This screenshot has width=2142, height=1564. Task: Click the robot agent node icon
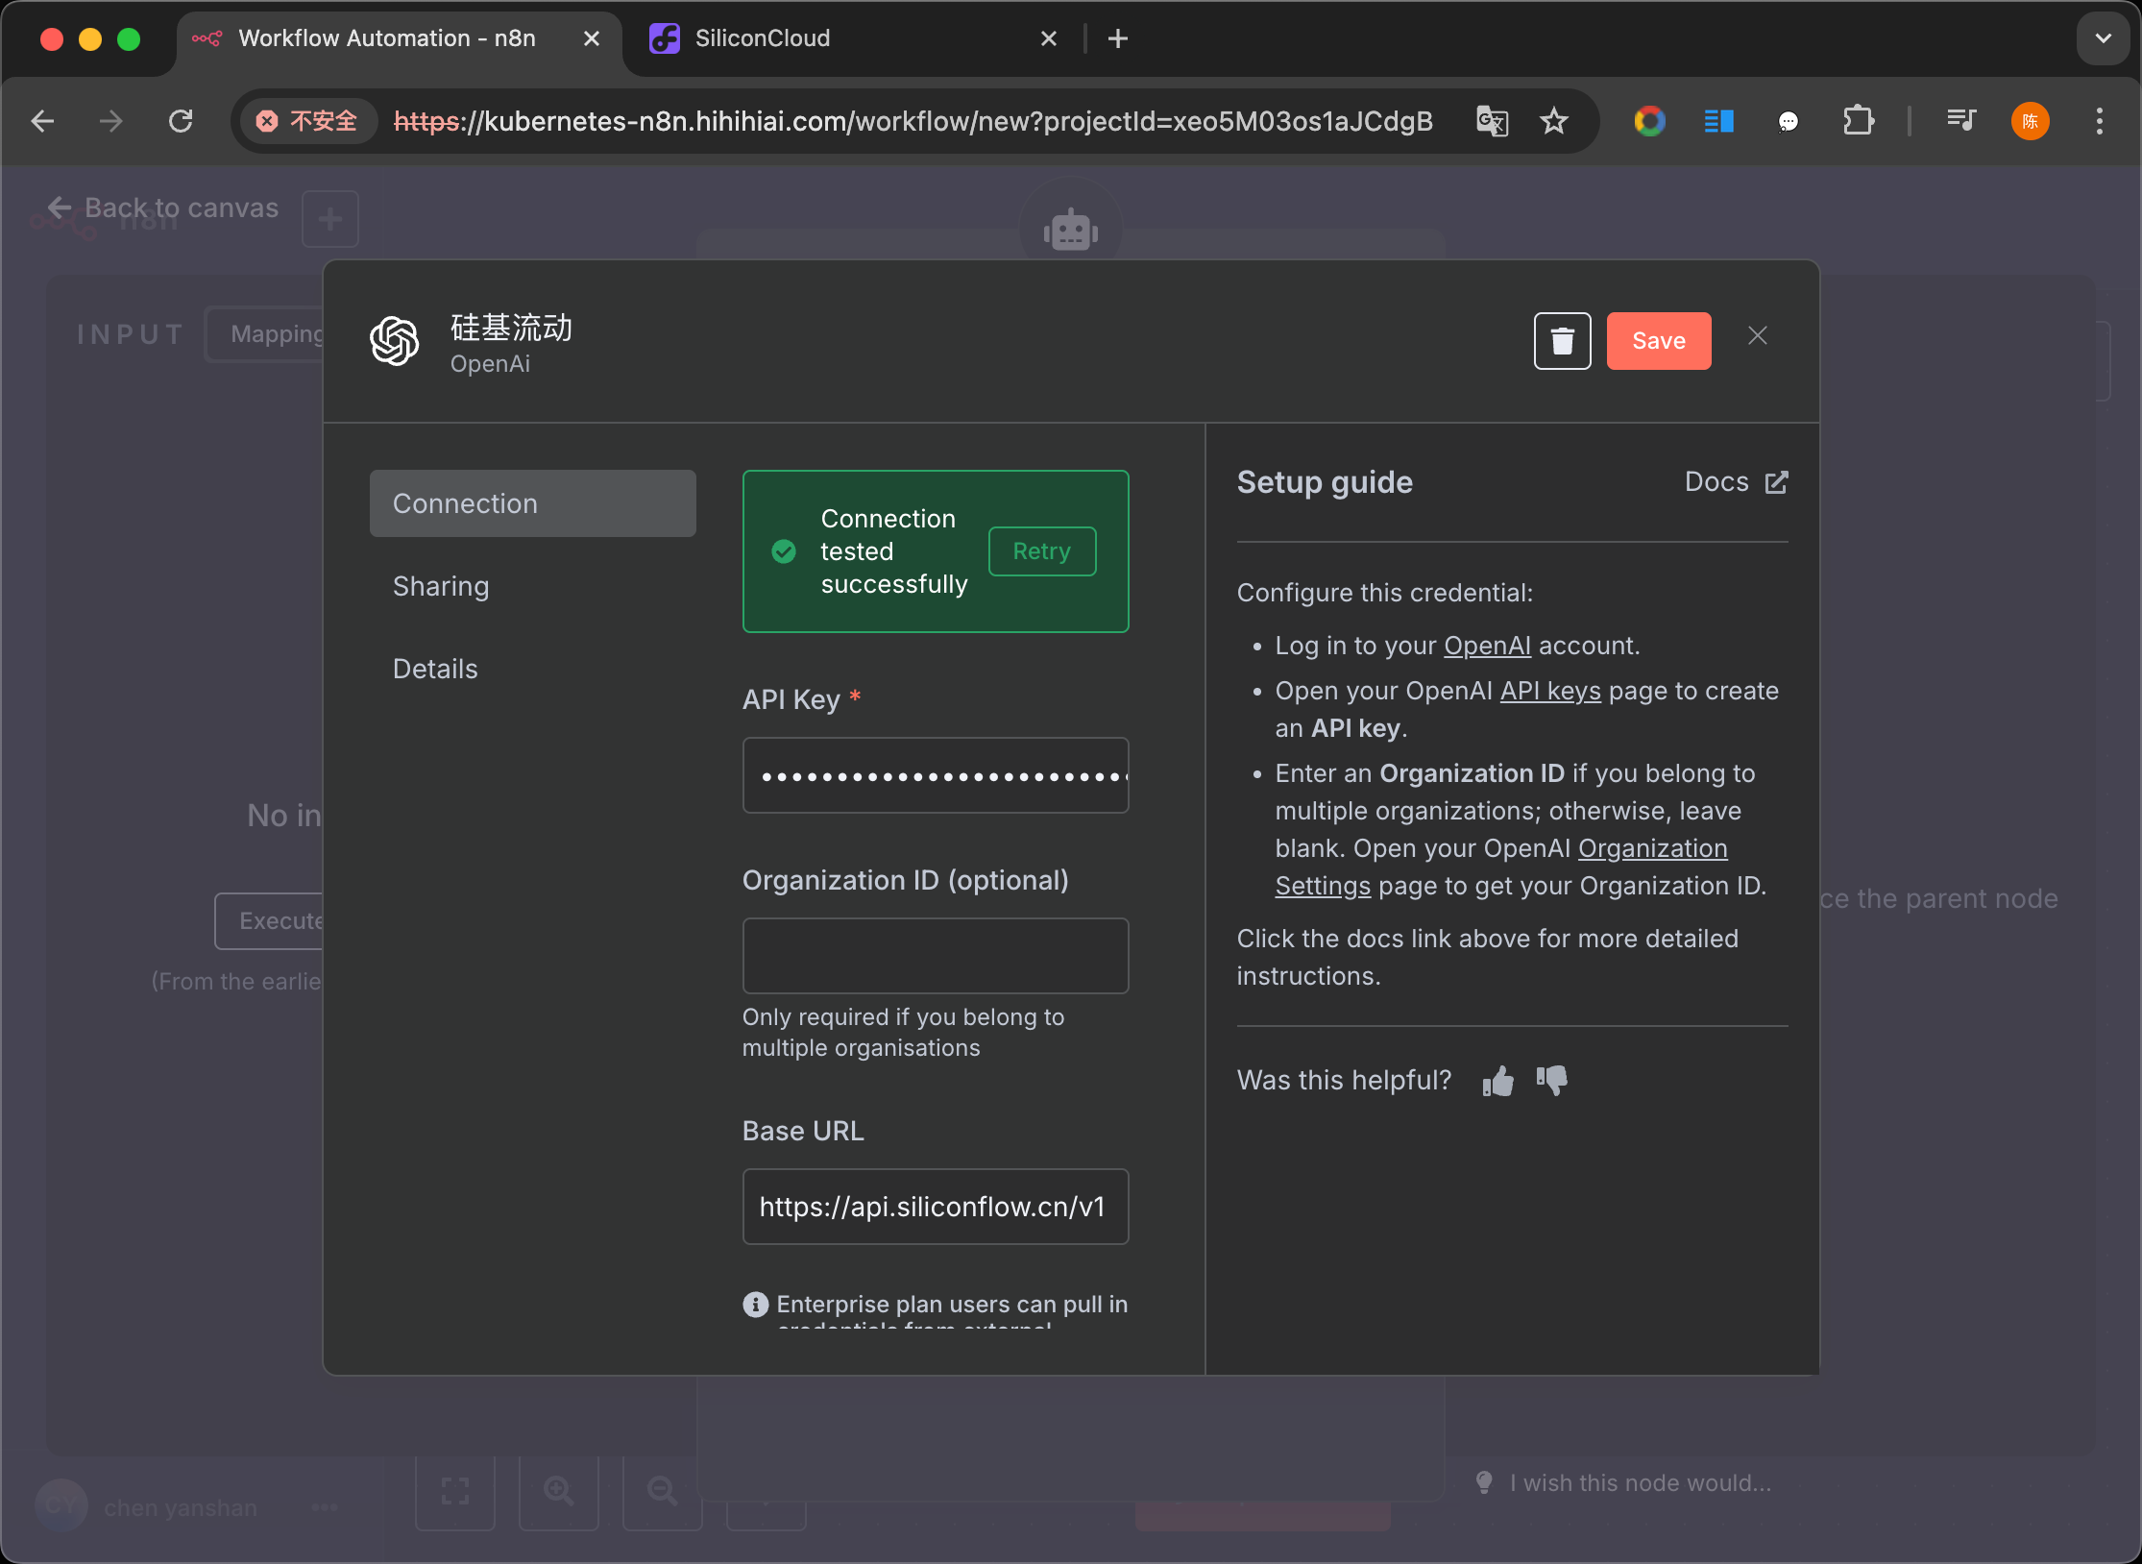pyautogui.click(x=1071, y=230)
